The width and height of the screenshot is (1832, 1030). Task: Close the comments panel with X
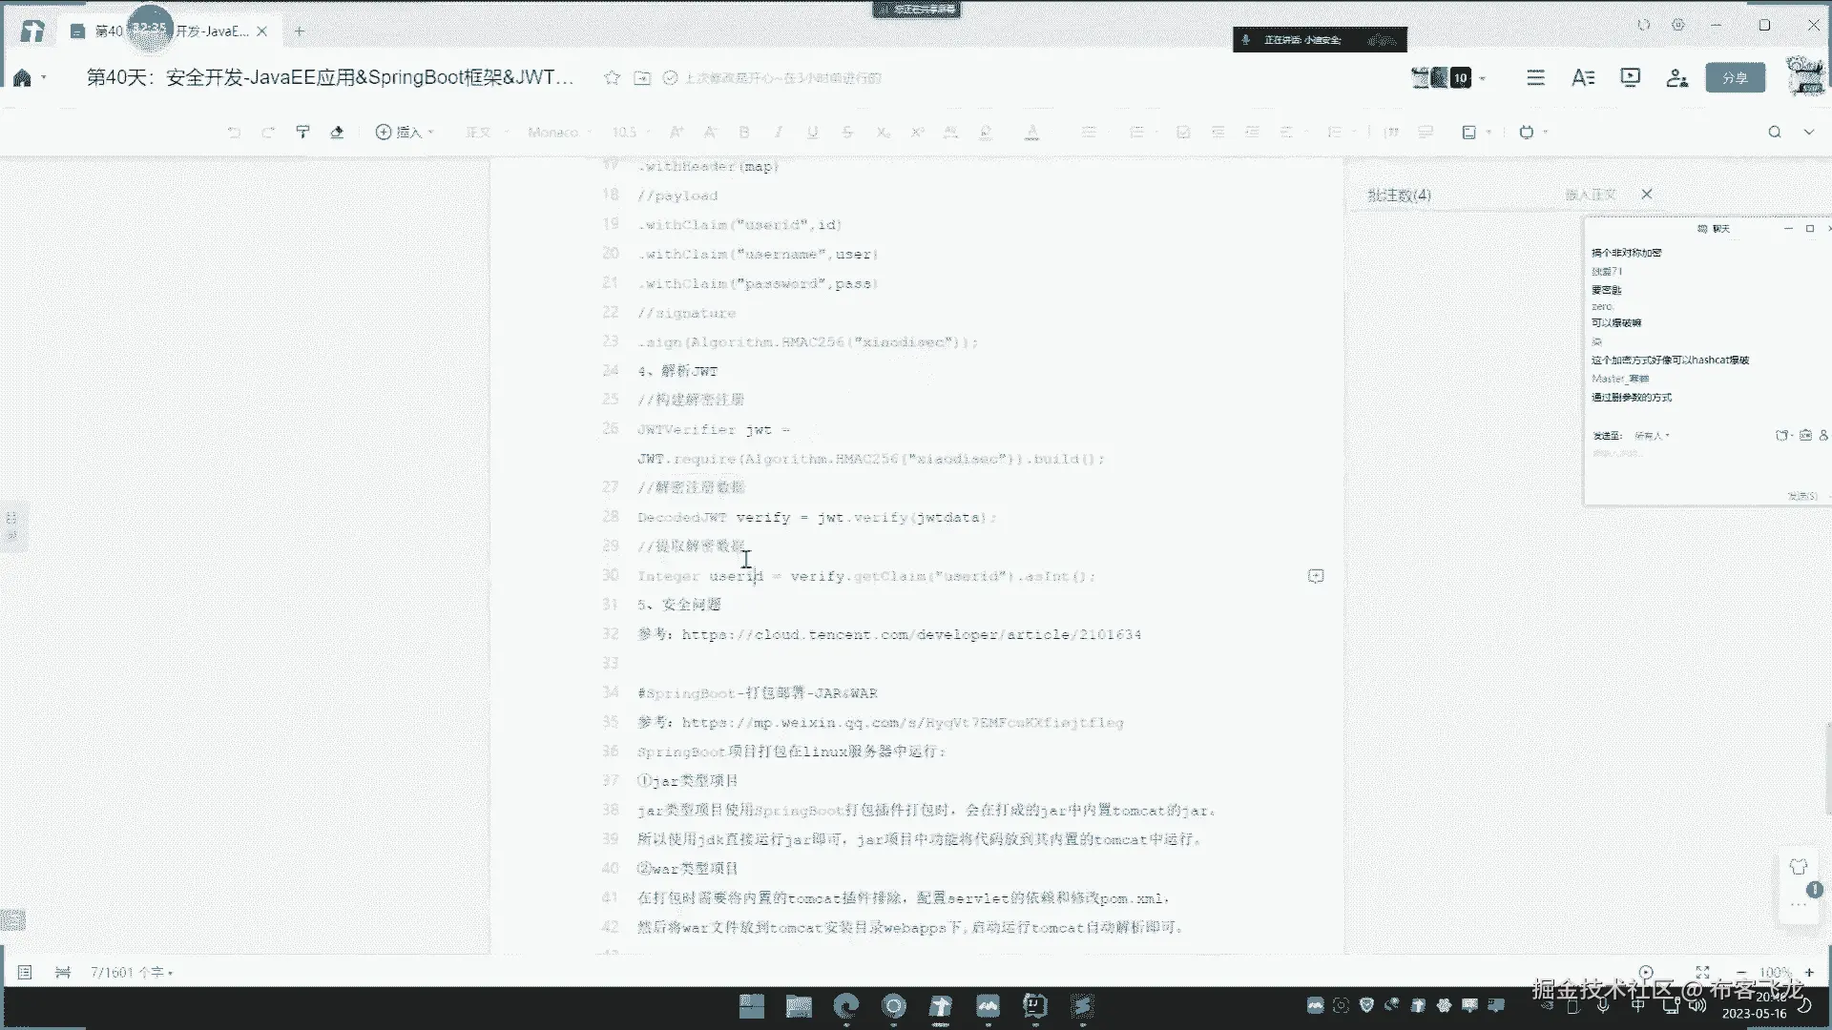[x=1646, y=194]
